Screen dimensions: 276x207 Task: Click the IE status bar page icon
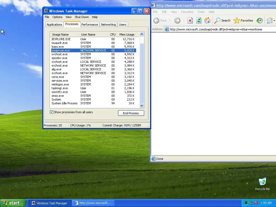[x=153, y=158]
